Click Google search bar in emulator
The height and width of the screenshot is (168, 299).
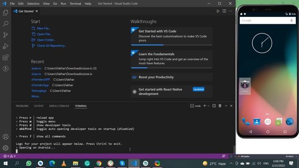pyautogui.click(x=268, y=21)
